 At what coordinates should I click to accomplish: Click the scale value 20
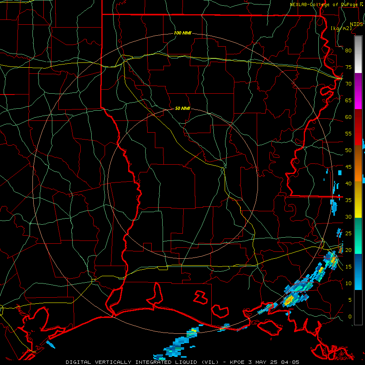348,250
